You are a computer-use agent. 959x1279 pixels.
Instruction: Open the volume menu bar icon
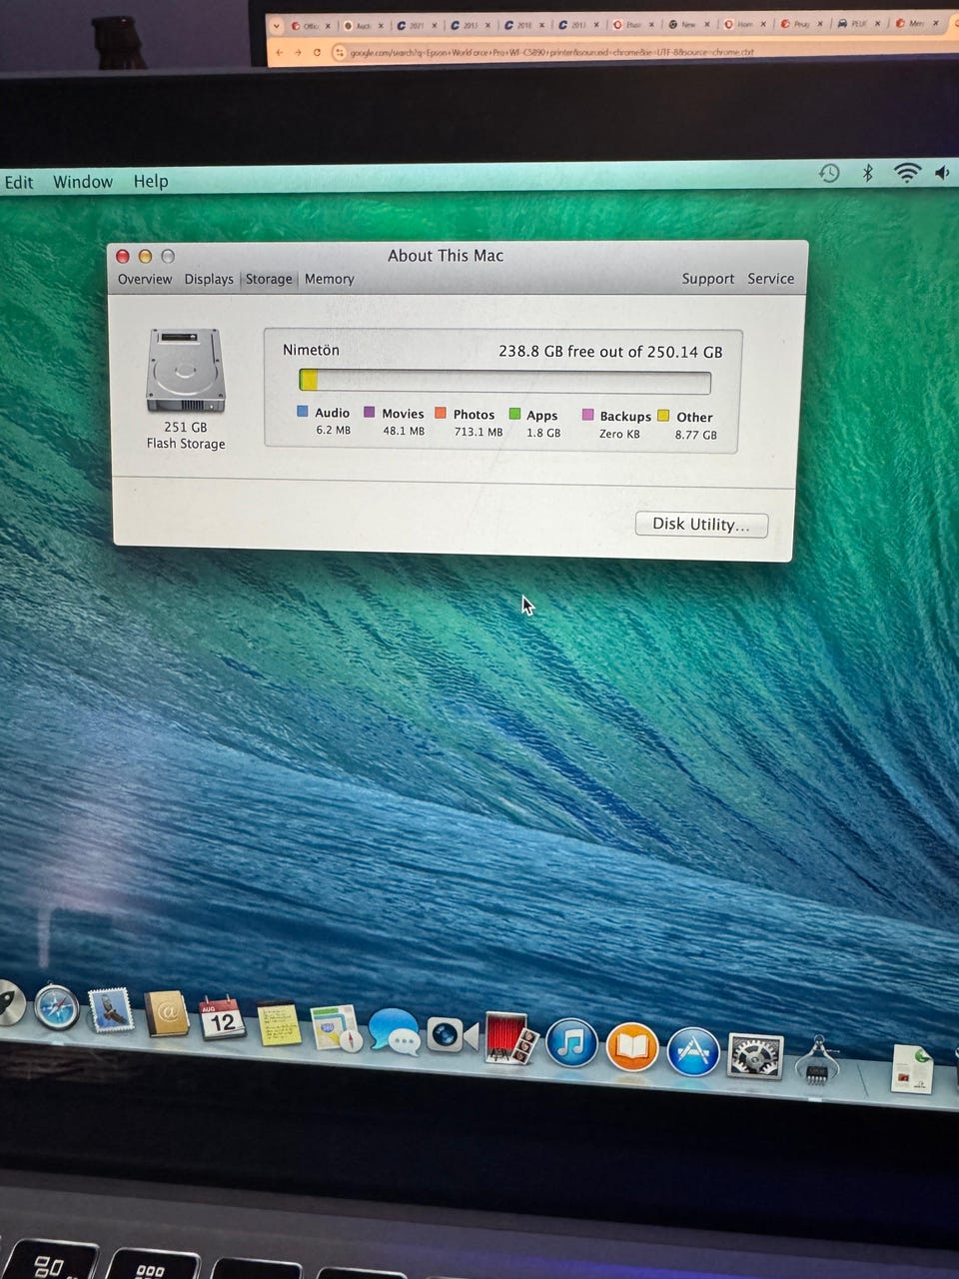942,173
